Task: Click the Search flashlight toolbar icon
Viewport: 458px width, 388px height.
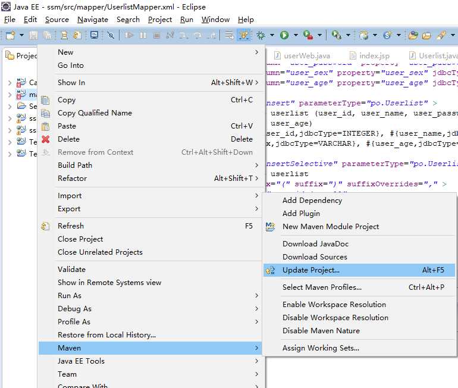Action: pyautogui.click(x=441, y=35)
